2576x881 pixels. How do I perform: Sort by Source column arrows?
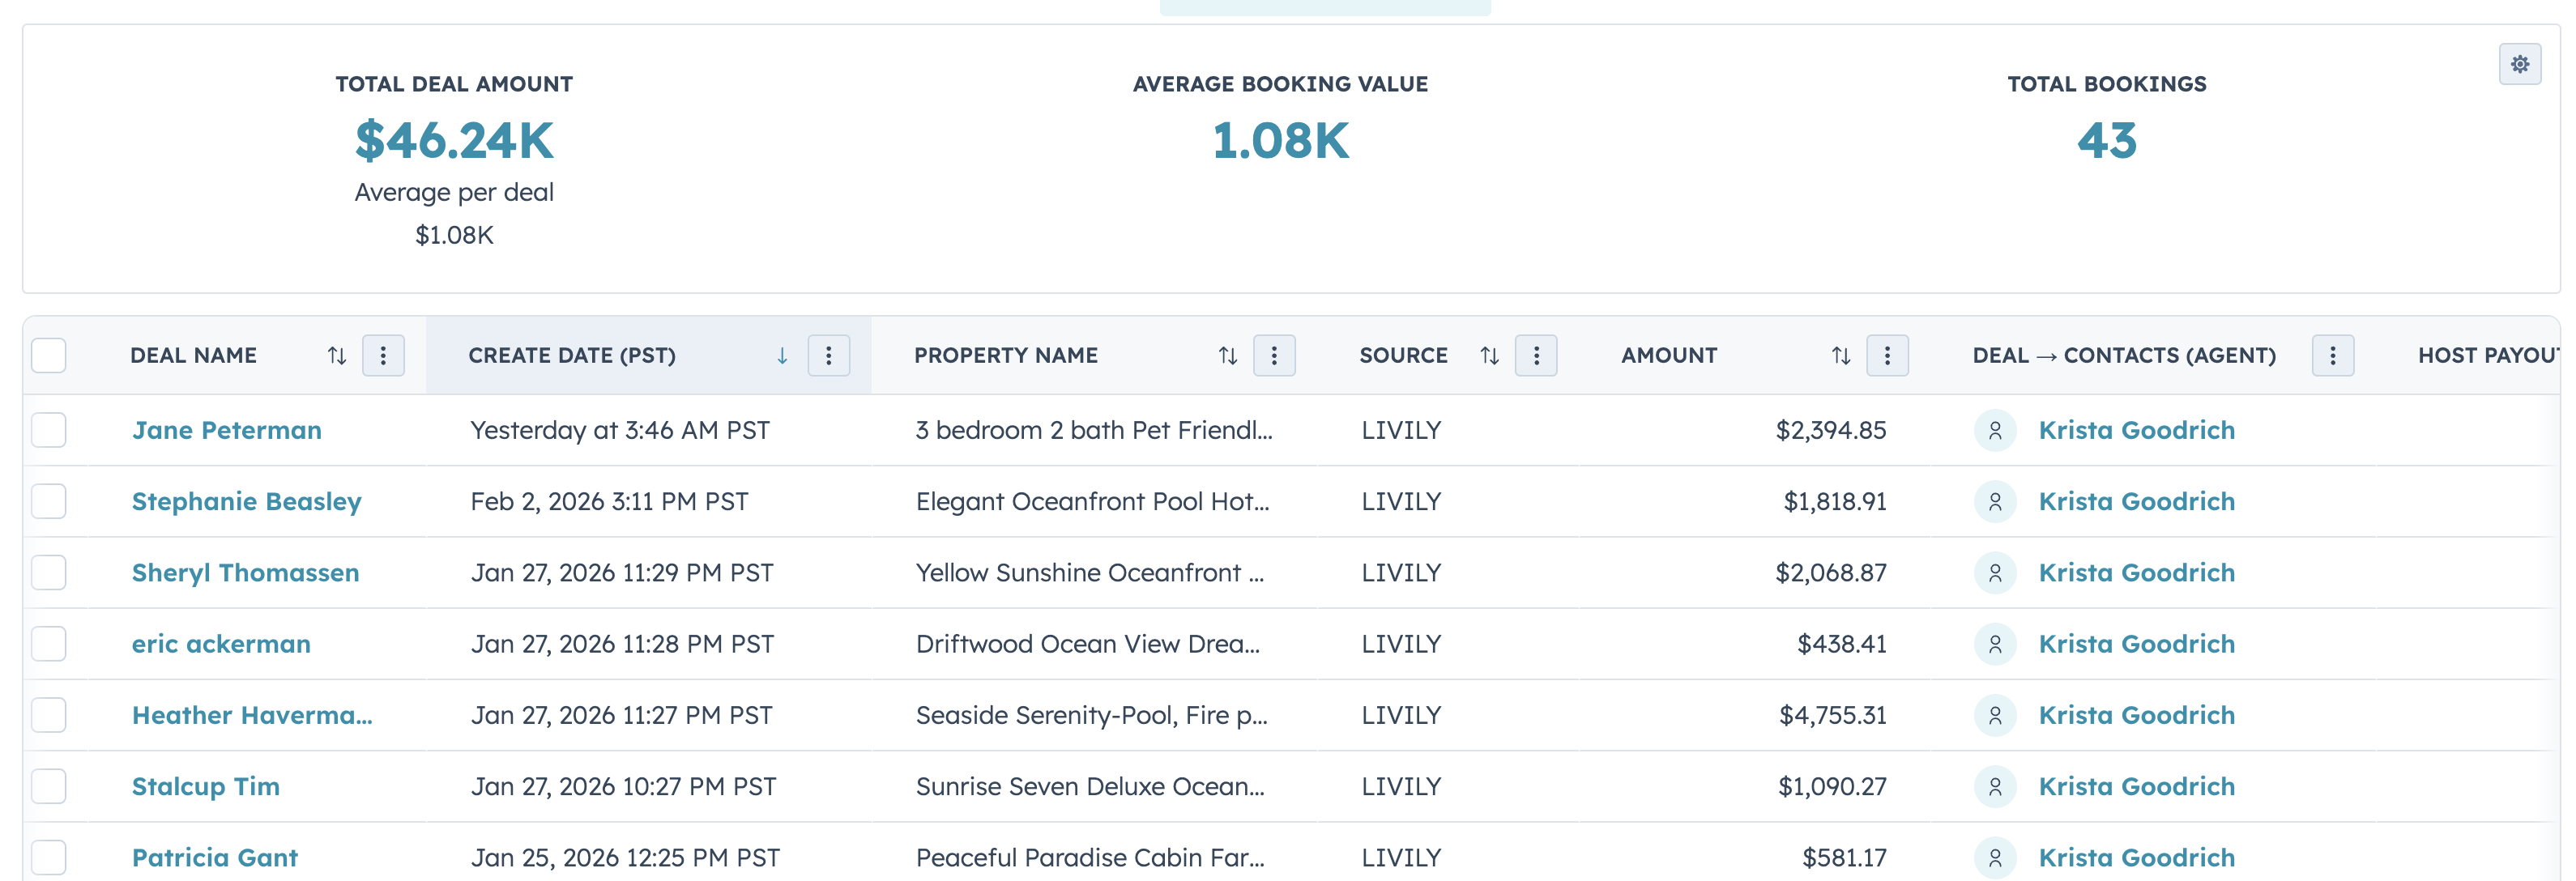click(1489, 356)
